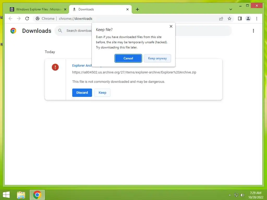This screenshot has height=200, width=267.
Task: Click the red warning icon on download card
Action: pos(55,67)
